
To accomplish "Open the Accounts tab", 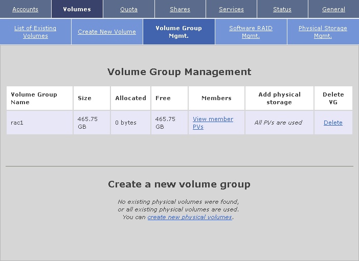I will point(25,9).
